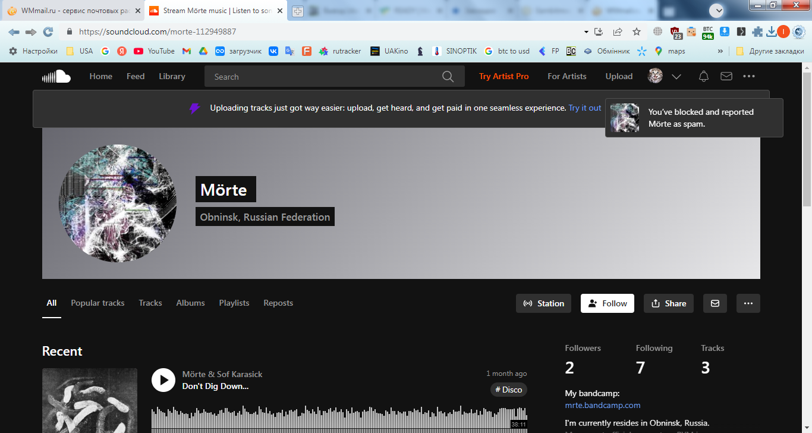Image resolution: width=812 pixels, height=433 pixels.
Task: Switch to the Albums tab
Action: (x=190, y=303)
